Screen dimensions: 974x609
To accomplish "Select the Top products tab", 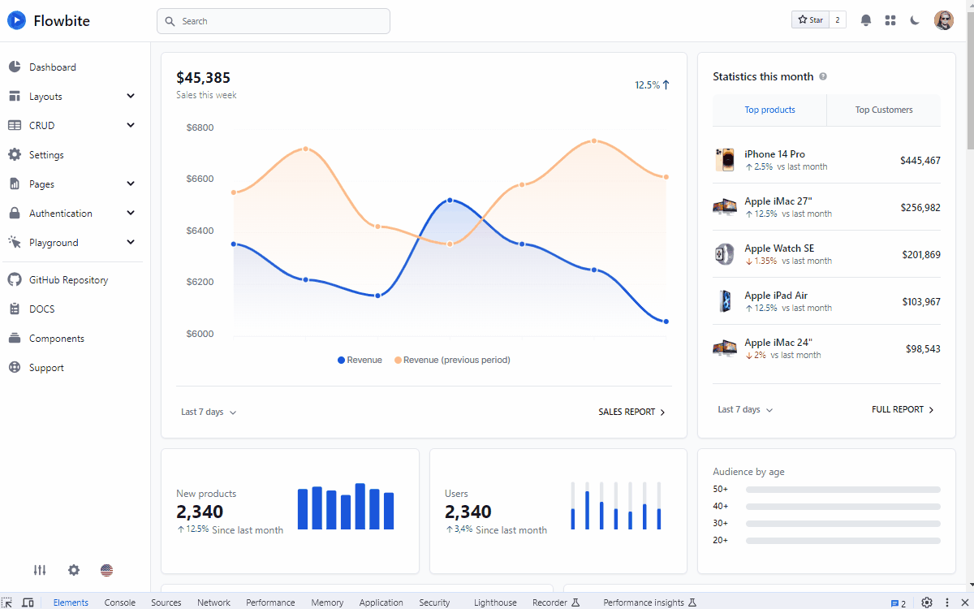I will tap(769, 110).
